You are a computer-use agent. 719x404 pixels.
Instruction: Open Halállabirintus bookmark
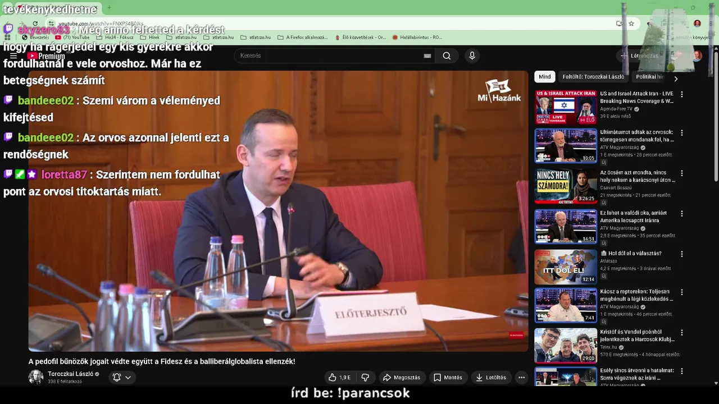click(x=417, y=38)
